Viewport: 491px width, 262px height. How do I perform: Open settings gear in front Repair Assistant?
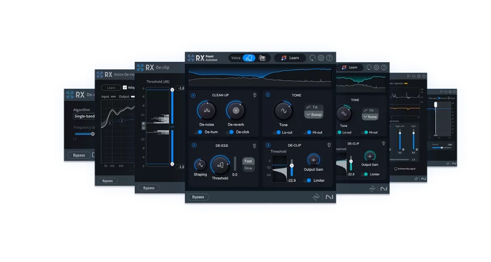click(321, 58)
